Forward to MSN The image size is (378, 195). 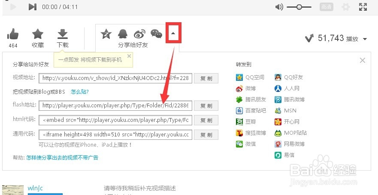285,110
